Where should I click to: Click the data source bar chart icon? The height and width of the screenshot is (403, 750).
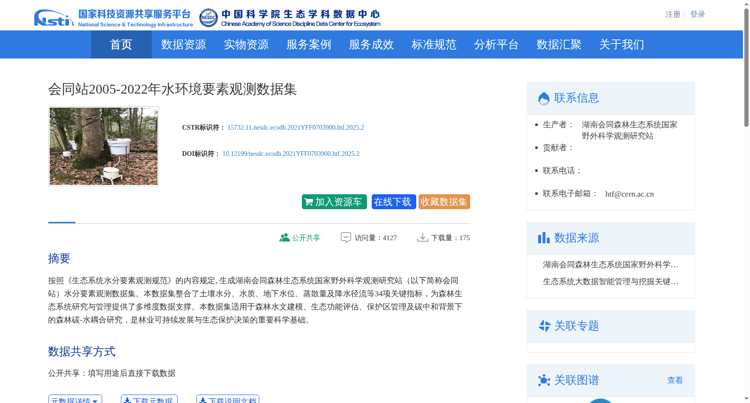(544, 238)
